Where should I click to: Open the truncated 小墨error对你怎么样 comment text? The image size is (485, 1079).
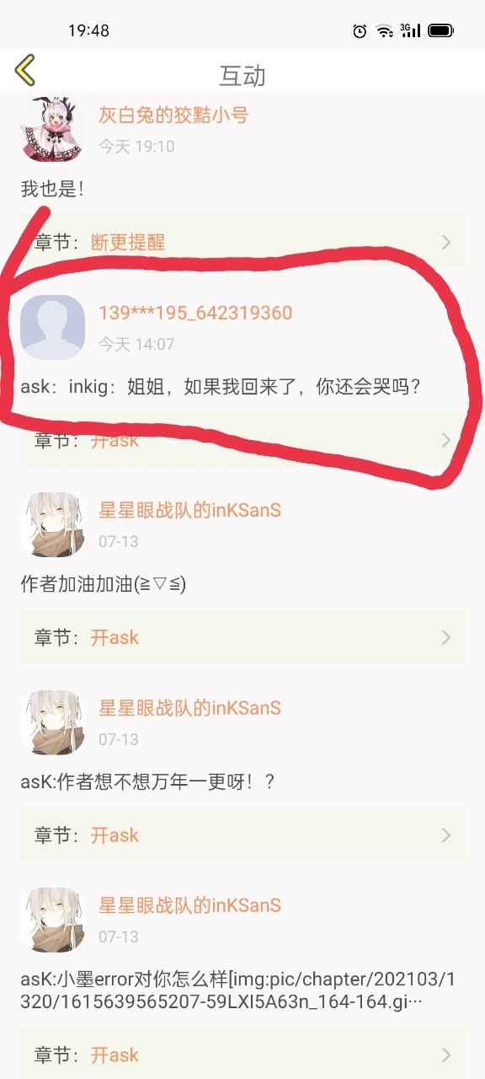(237, 991)
